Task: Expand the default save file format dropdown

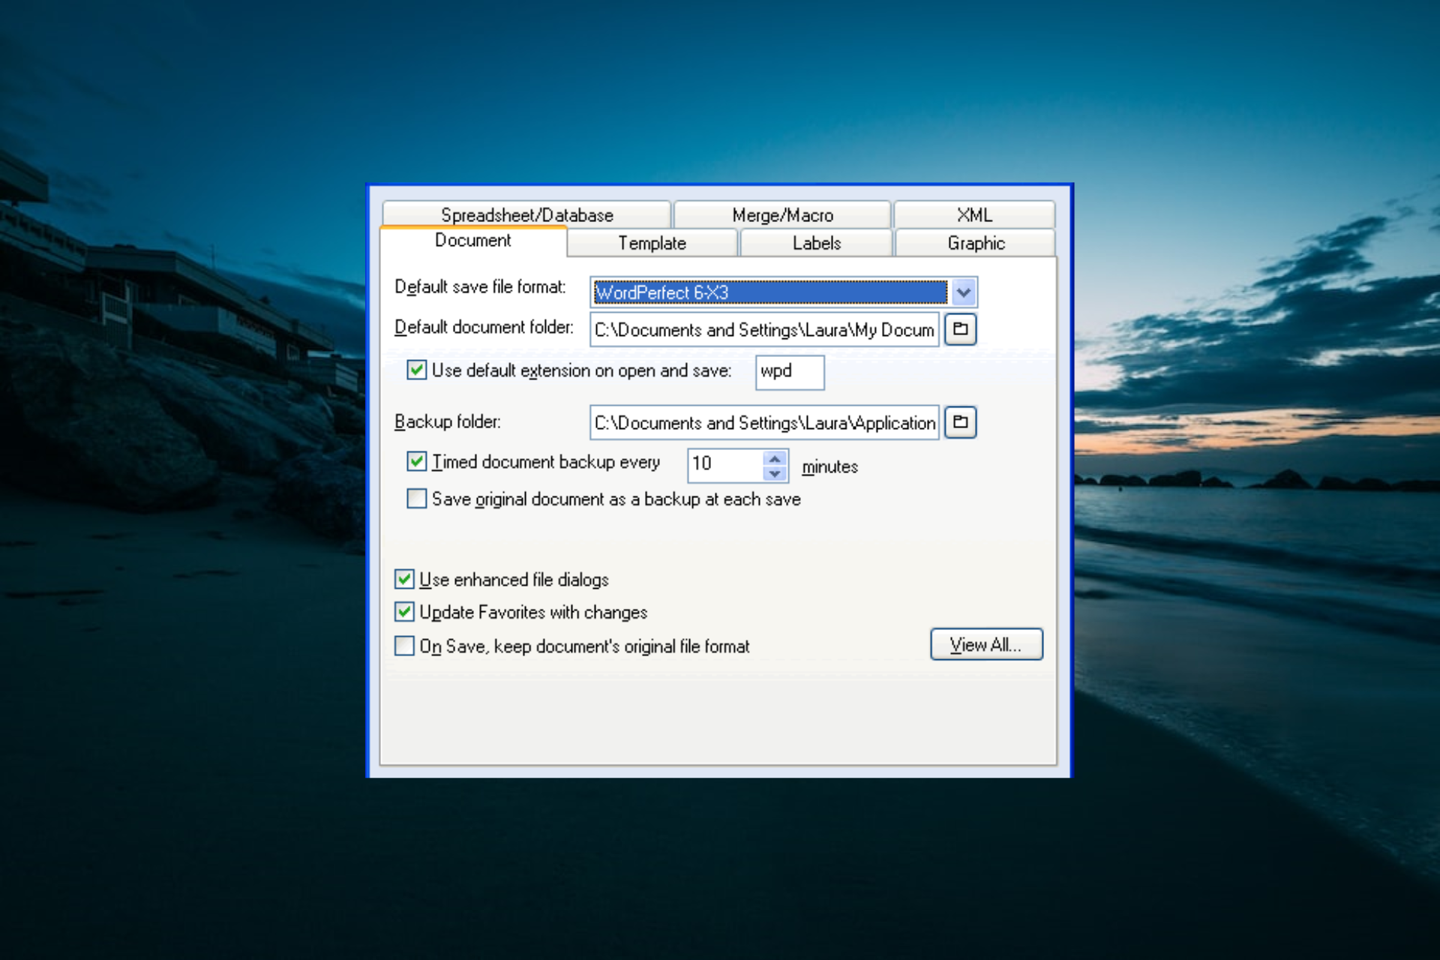Action: pos(964,292)
